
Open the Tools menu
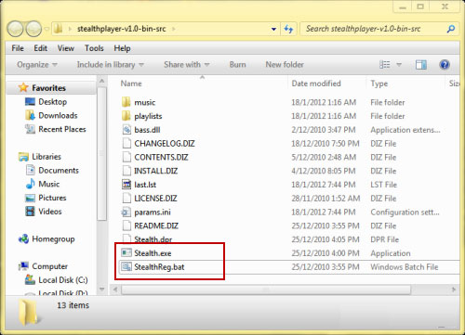tap(94, 48)
